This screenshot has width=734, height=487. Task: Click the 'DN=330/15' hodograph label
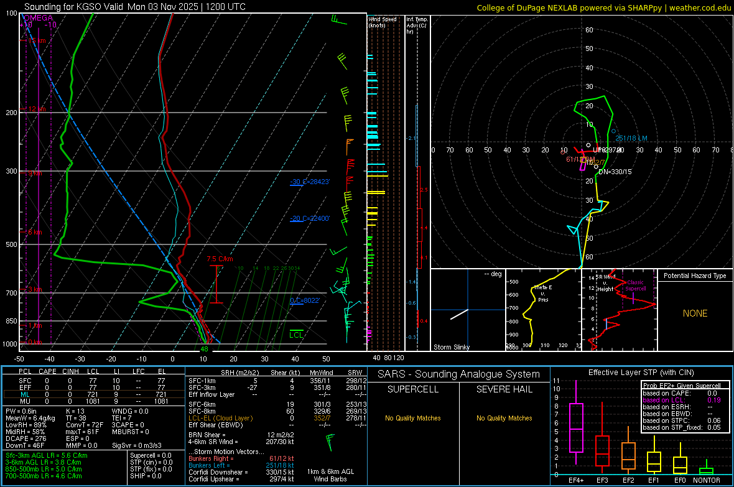click(615, 172)
